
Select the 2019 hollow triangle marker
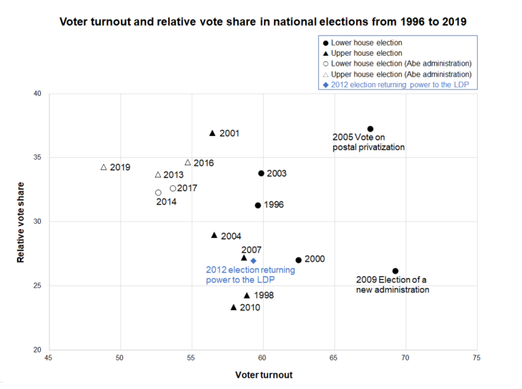[104, 167]
